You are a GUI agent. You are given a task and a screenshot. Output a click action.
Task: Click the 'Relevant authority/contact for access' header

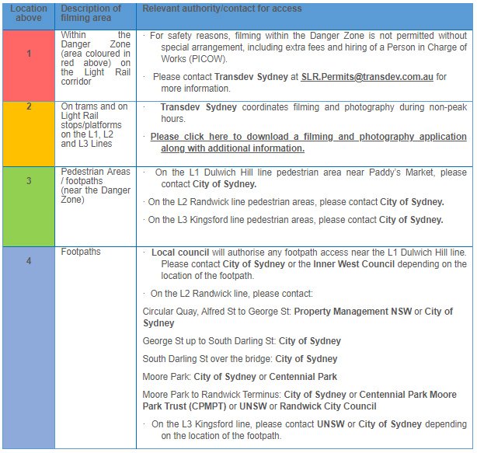point(222,9)
